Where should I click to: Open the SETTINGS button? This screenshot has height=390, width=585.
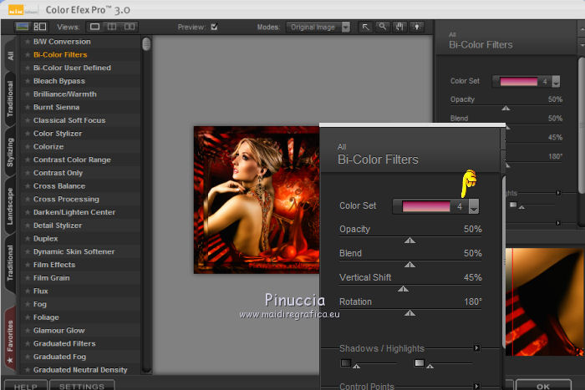click(x=82, y=386)
